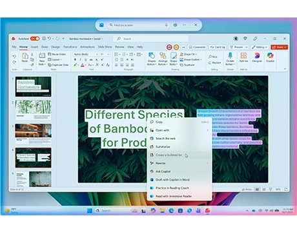Image resolution: width=297 pixels, height=233 pixels.
Task: Toggle Bold formatting
Action: click(x=75, y=60)
